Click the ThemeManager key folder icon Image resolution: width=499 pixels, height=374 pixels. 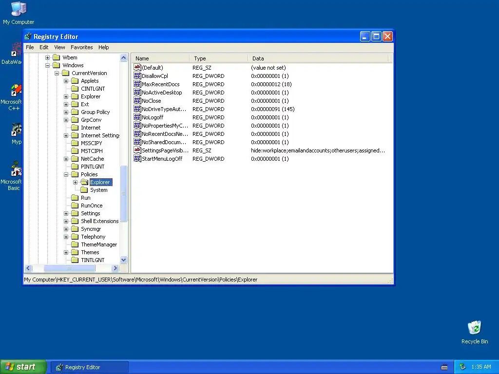point(75,244)
